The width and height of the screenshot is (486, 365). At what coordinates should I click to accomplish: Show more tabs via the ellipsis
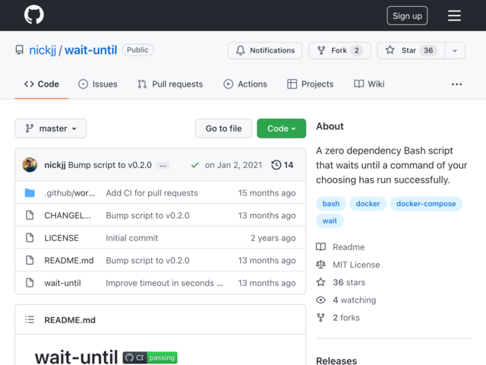click(x=456, y=84)
